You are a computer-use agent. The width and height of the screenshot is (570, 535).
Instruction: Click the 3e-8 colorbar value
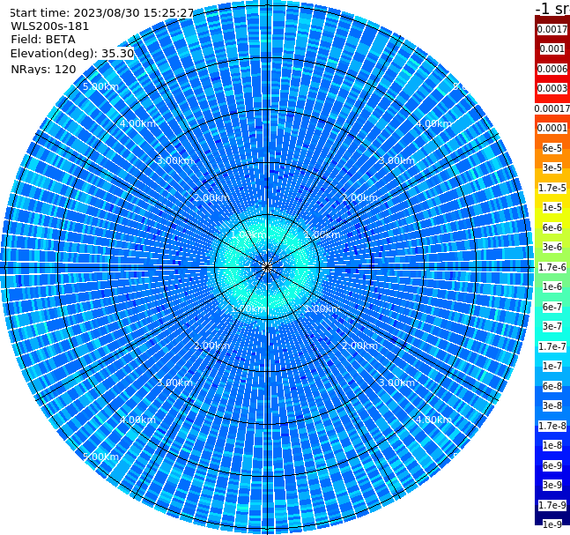pyautogui.click(x=552, y=405)
